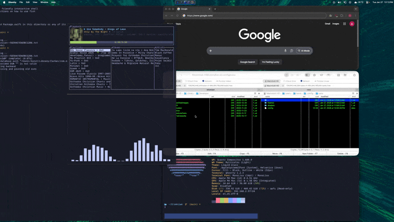
Task: Open the Google apps grid
Action: coord(344,24)
